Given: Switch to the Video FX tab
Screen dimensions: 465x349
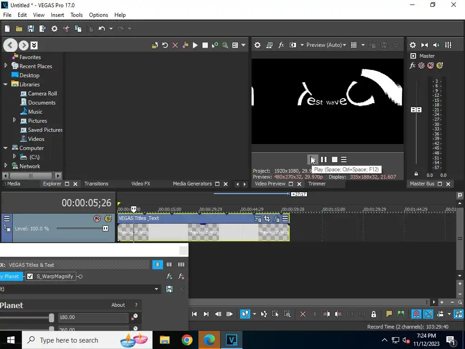Looking at the screenshot, I should 141,184.
